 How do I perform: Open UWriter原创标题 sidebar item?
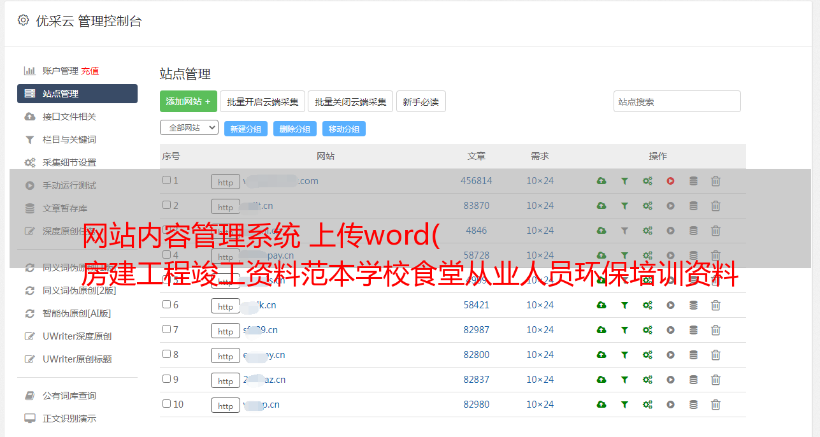[x=77, y=359]
